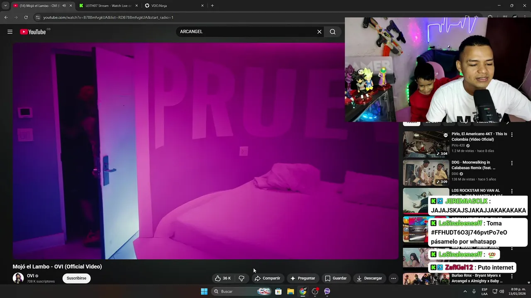Open Burlao Rmx video thumbnail
This screenshot has height=298, width=531.
[x=426, y=279]
